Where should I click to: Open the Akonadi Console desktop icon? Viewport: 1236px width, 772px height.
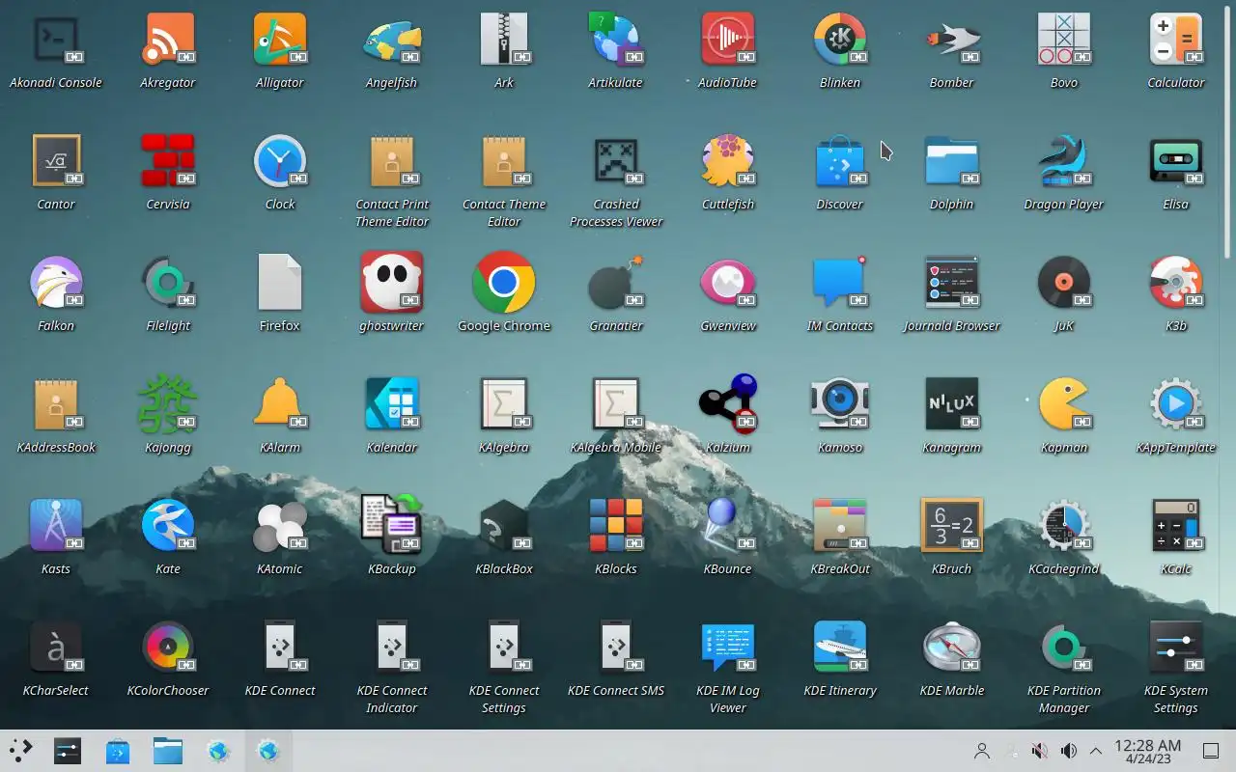click(x=56, y=39)
